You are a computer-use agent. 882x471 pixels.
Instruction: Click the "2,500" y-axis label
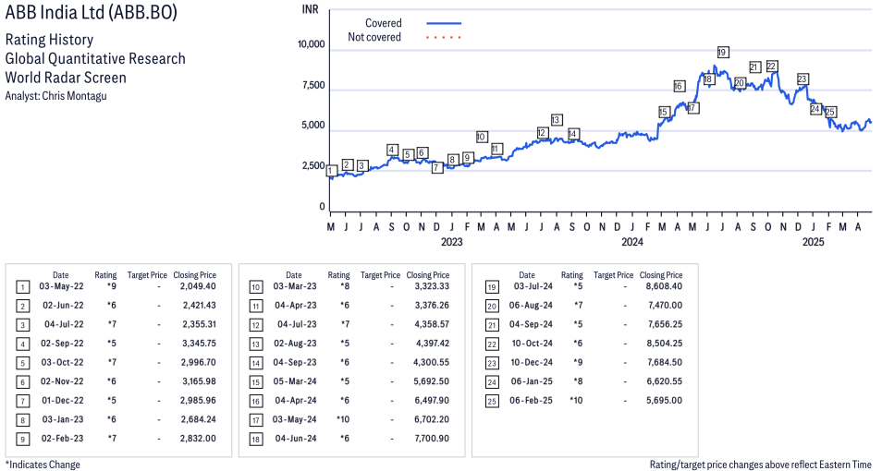(x=313, y=166)
